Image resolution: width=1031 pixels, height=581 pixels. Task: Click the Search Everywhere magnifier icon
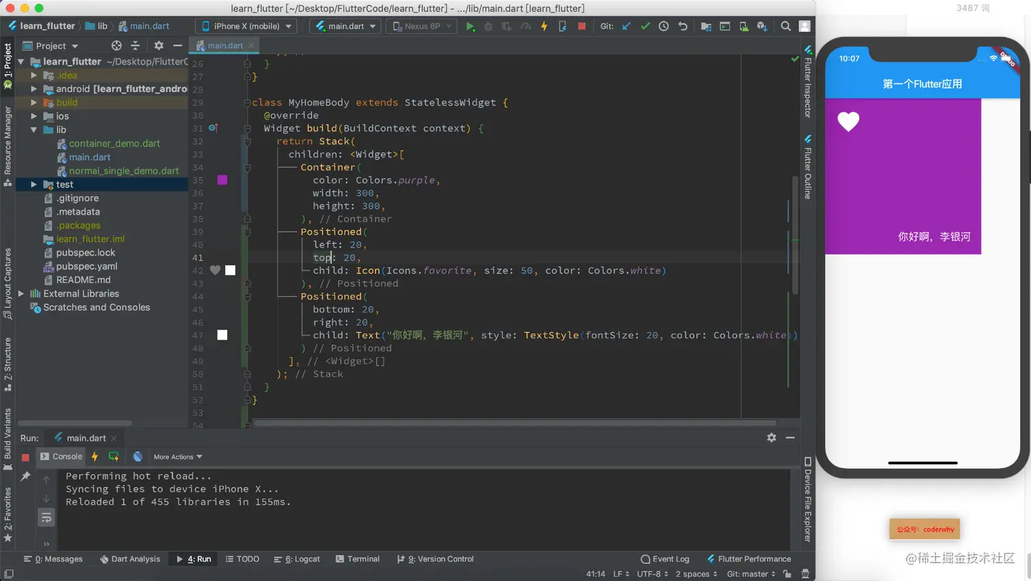786,27
